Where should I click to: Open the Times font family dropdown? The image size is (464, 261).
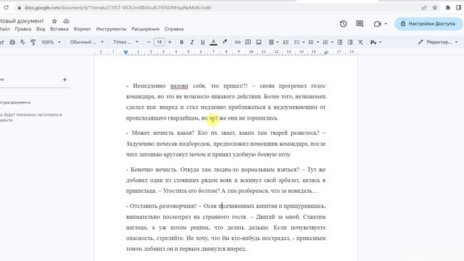125,42
